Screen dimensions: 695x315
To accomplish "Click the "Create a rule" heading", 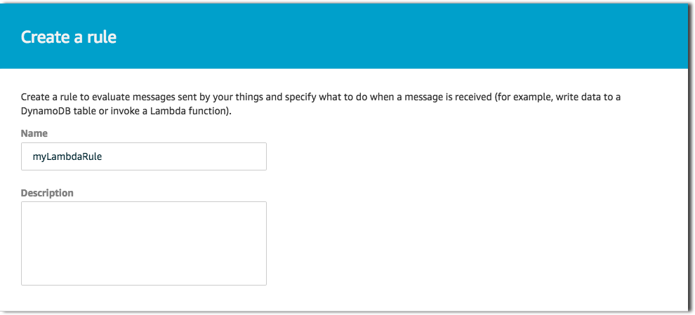I will pos(69,36).
